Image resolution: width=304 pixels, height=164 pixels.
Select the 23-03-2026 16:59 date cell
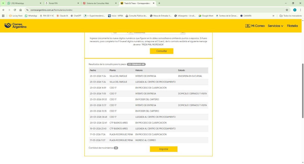tap(98, 88)
